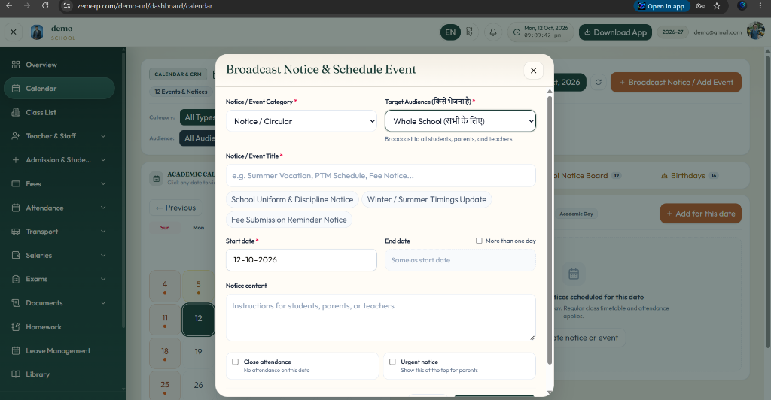The height and width of the screenshot is (400, 771).
Task: Click the Notice content textarea
Action: (380, 317)
